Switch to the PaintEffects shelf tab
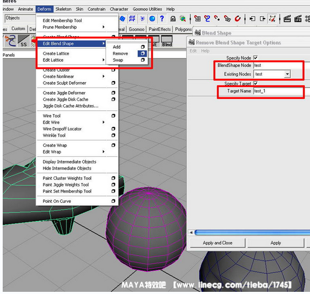 159,29
